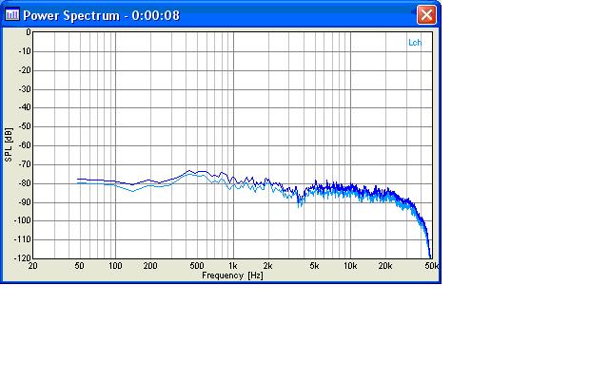609x380 pixels.
Task: Click the 'Power Spectrum - 0:00:08' title text
Action: point(102,15)
